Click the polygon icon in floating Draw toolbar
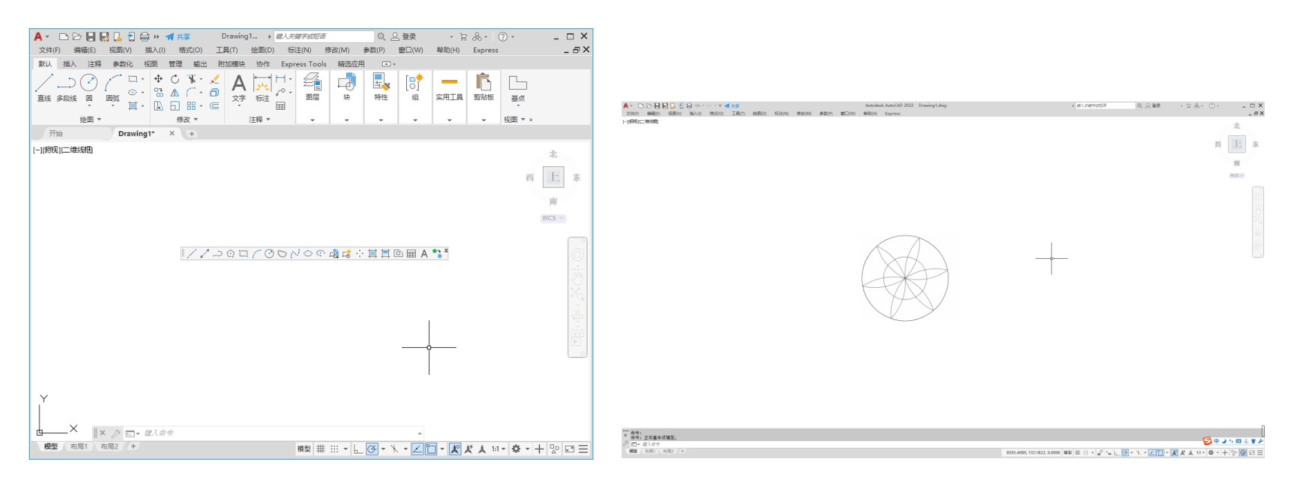Image resolution: width=1293 pixels, height=490 pixels. [x=231, y=254]
